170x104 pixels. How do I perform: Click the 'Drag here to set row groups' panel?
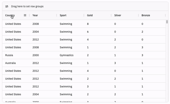(85, 6)
